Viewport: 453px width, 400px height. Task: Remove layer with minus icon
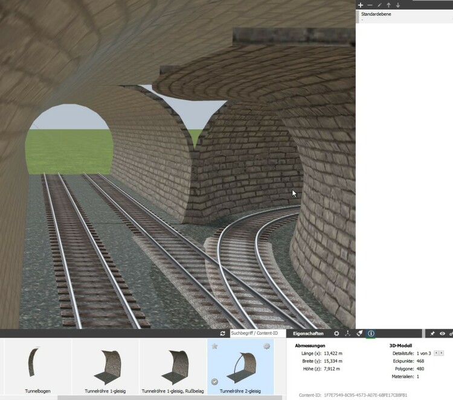click(370, 5)
